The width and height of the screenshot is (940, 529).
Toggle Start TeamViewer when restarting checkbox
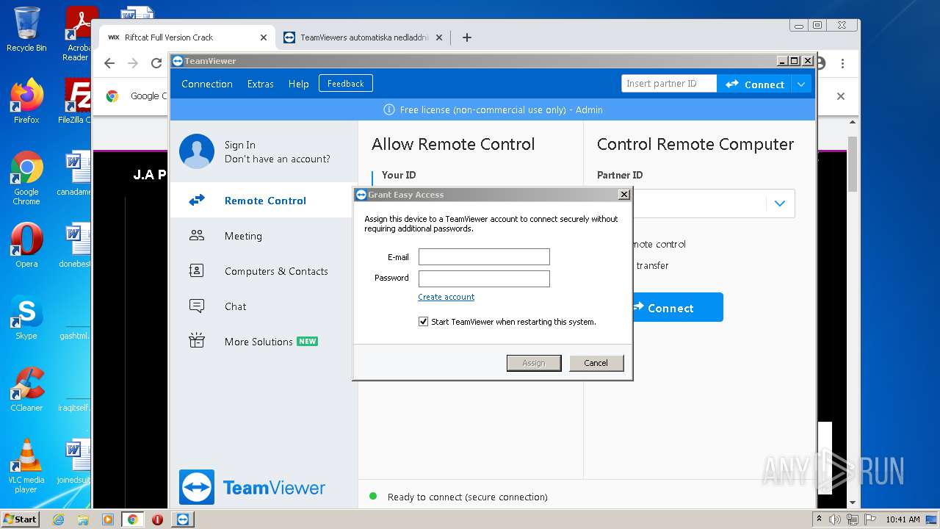423,322
